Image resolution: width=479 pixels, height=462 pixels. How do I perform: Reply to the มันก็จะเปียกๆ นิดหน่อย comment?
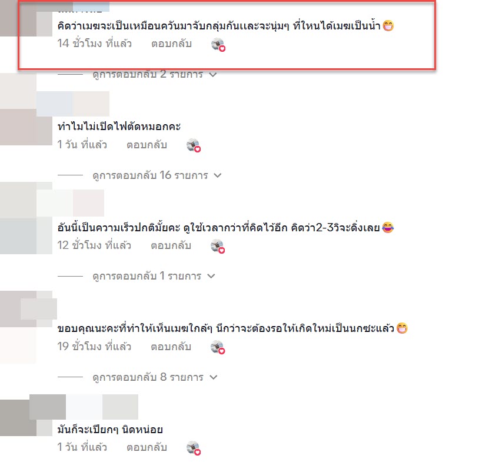[147, 448]
